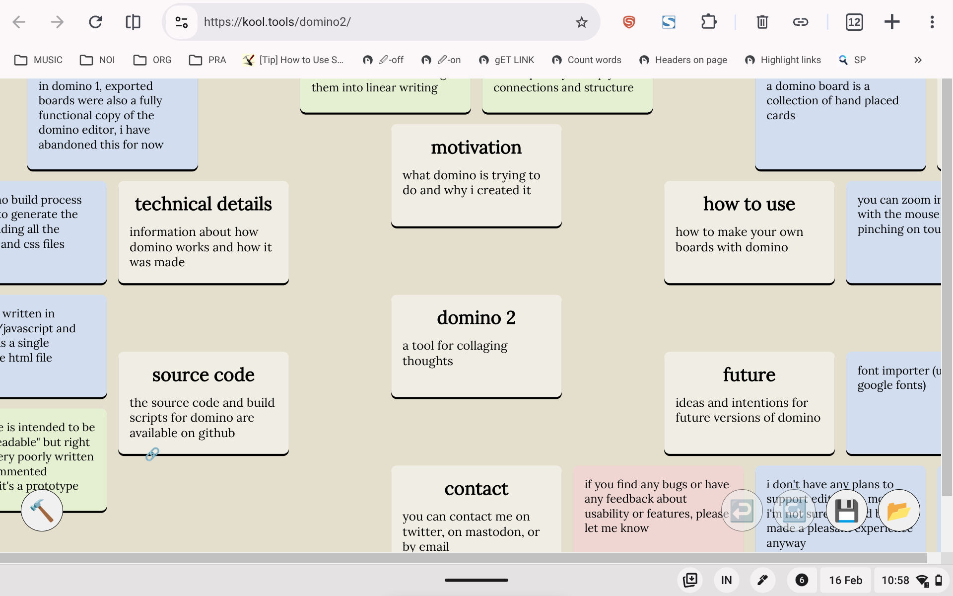The image size is (953, 596).
Task: Click the floppy disk save button
Action: tap(846, 511)
